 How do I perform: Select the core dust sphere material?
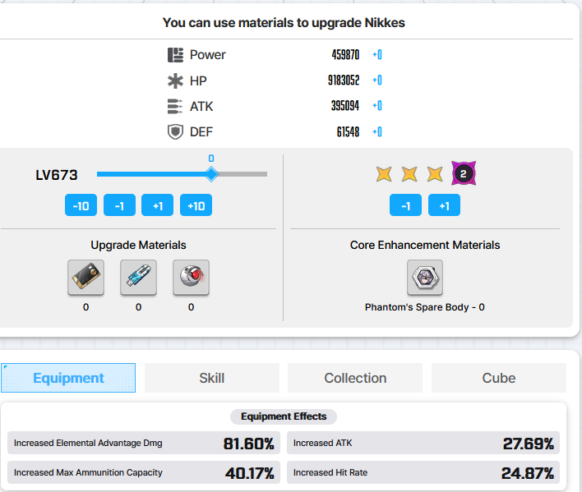coord(192,278)
